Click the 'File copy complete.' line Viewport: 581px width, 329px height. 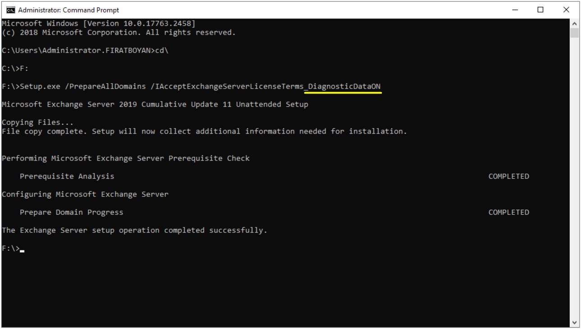[204, 131]
